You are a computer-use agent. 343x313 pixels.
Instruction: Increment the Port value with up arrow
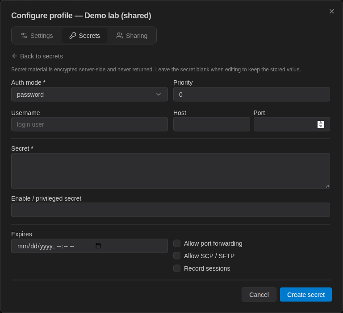pyautogui.click(x=321, y=123)
